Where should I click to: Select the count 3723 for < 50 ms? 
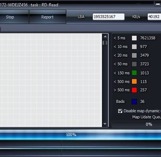click(x=144, y=64)
